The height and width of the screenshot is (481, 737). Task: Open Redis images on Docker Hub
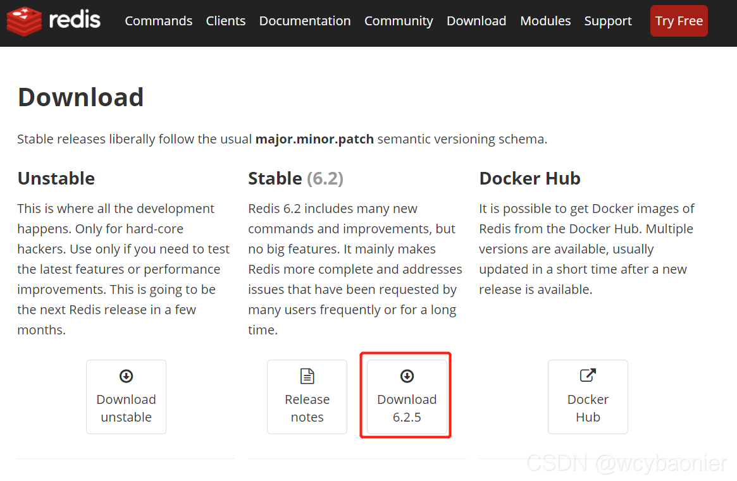588,397
